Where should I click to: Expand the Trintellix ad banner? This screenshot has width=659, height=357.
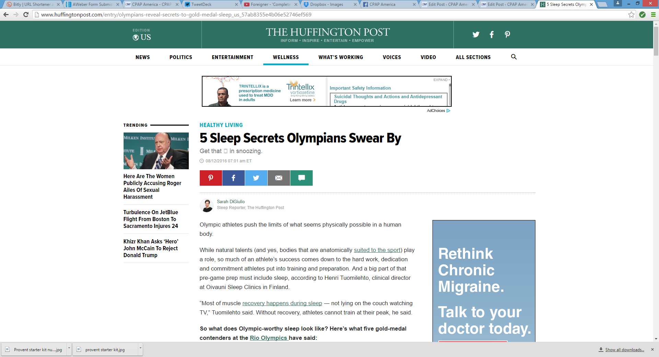pos(441,80)
